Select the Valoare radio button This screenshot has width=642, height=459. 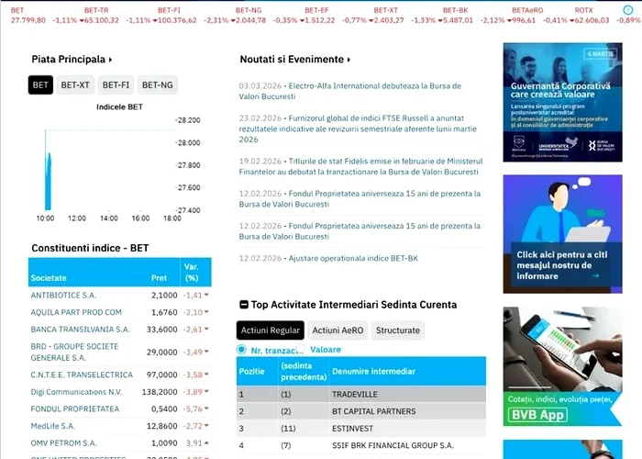tap(301, 349)
